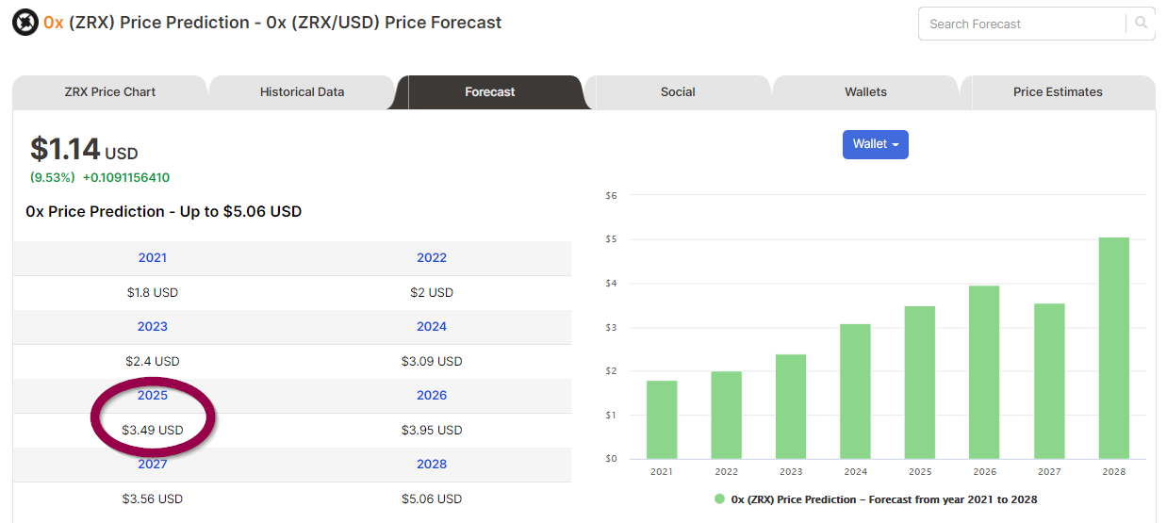1167x523 pixels.
Task: Click the 2022 year link
Action: point(432,257)
